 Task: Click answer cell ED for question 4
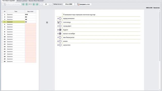pyautogui.click(x=30, y=22)
